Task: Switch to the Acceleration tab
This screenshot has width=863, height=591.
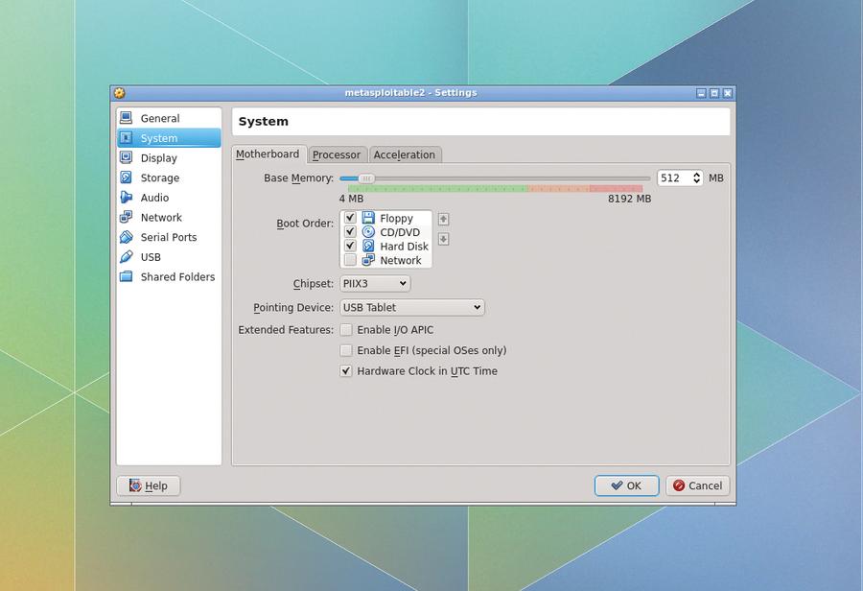Action: tap(404, 154)
